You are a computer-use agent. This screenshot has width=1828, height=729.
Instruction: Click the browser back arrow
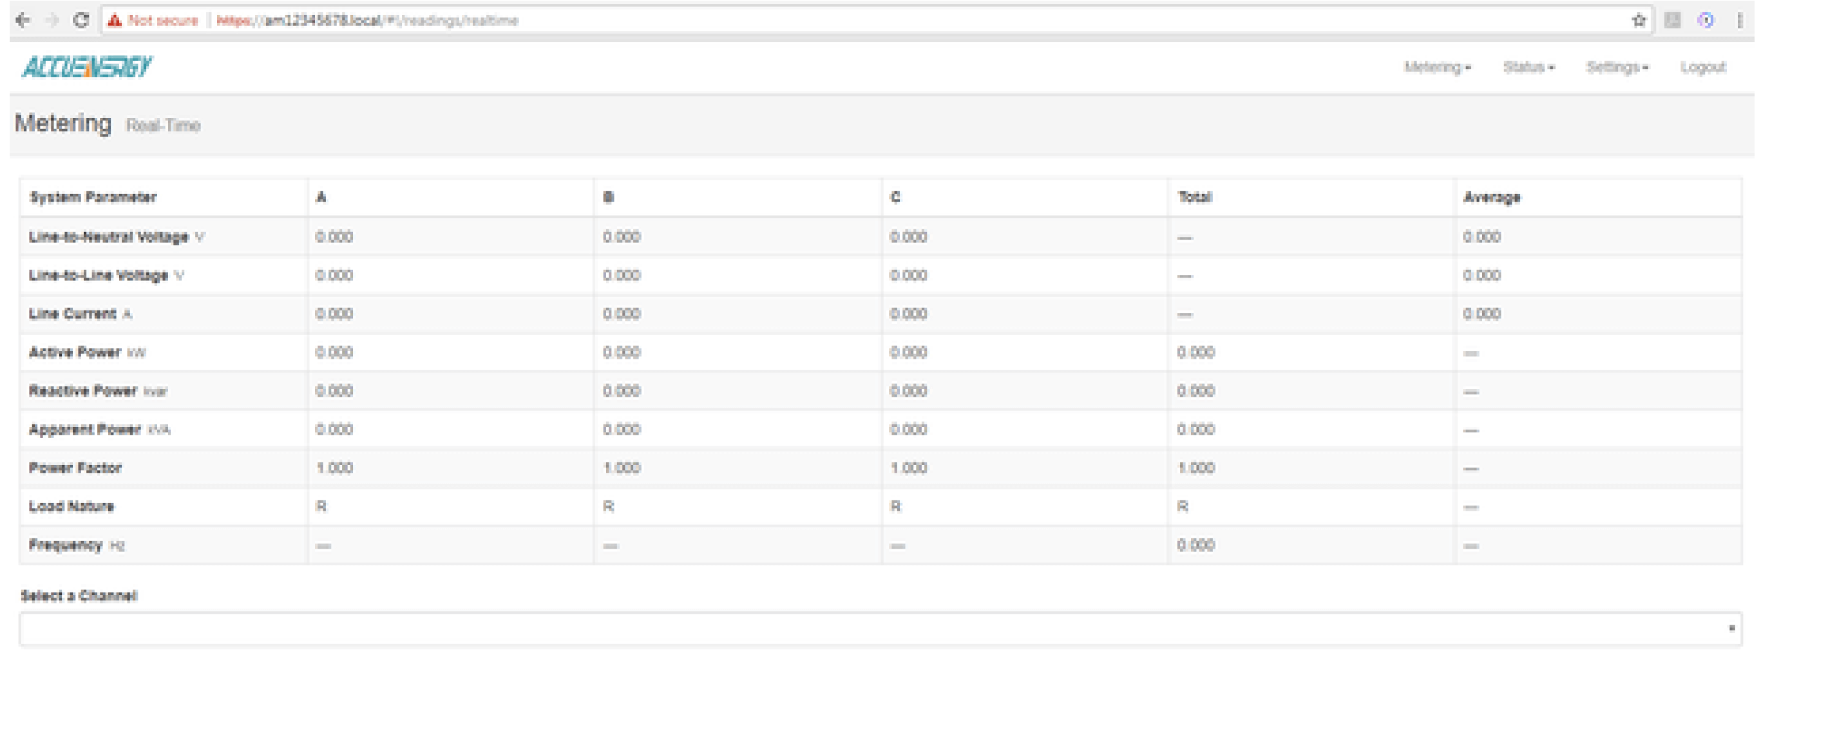(23, 20)
